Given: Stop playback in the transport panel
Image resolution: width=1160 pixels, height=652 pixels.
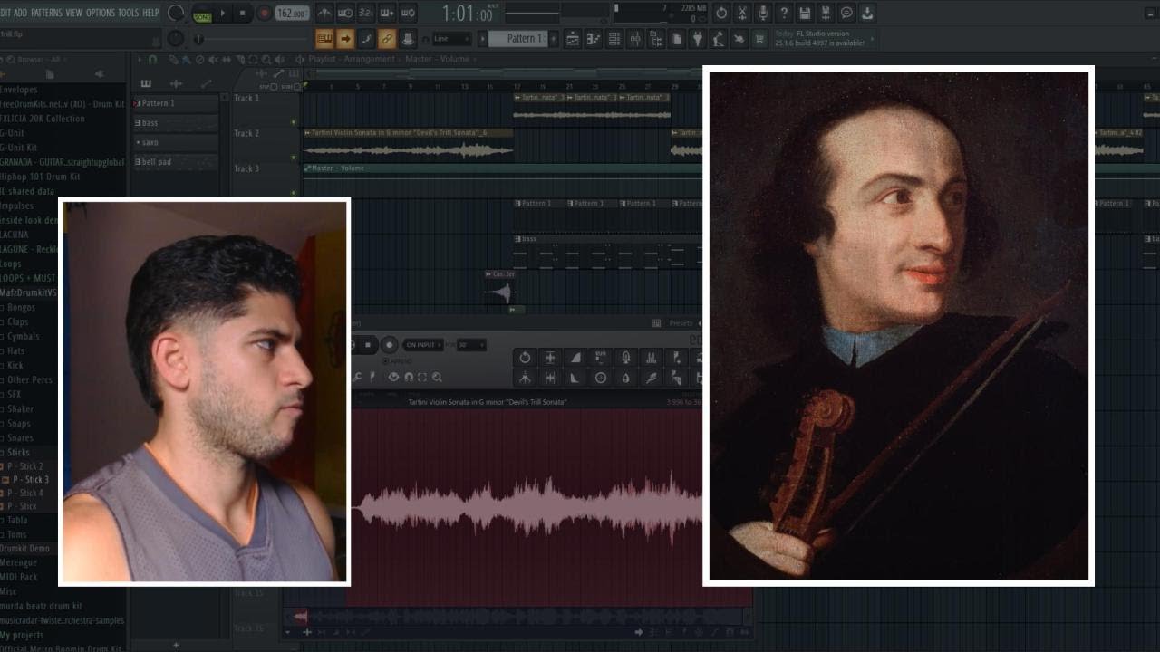Looking at the screenshot, I should (x=242, y=13).
